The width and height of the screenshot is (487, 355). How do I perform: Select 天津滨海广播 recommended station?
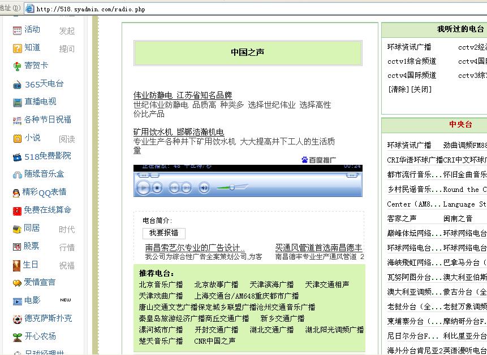(x=271, y=284)
